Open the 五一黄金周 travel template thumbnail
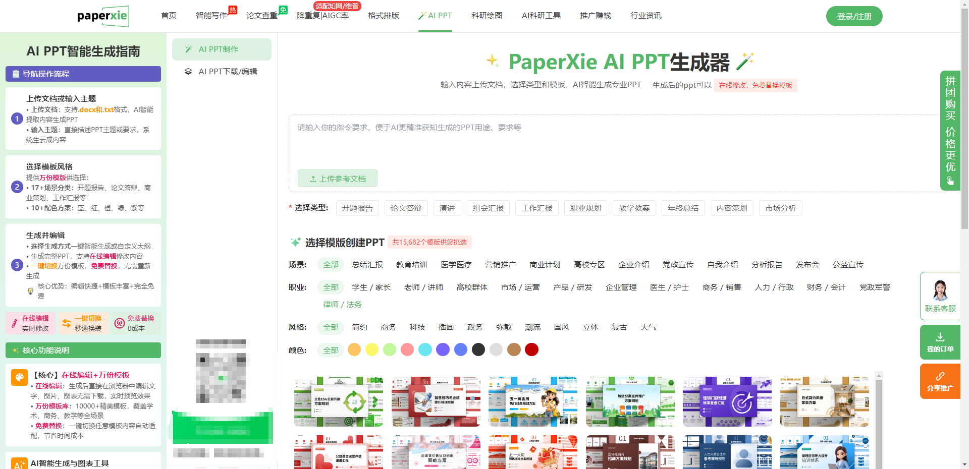This screenshot has width=969, height=469. (x=533, y=401)
